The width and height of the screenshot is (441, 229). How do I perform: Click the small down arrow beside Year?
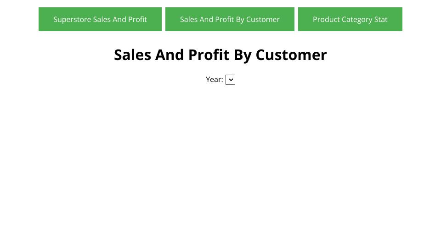230,80
